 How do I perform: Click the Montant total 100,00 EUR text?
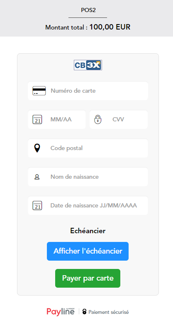(88, 27)
